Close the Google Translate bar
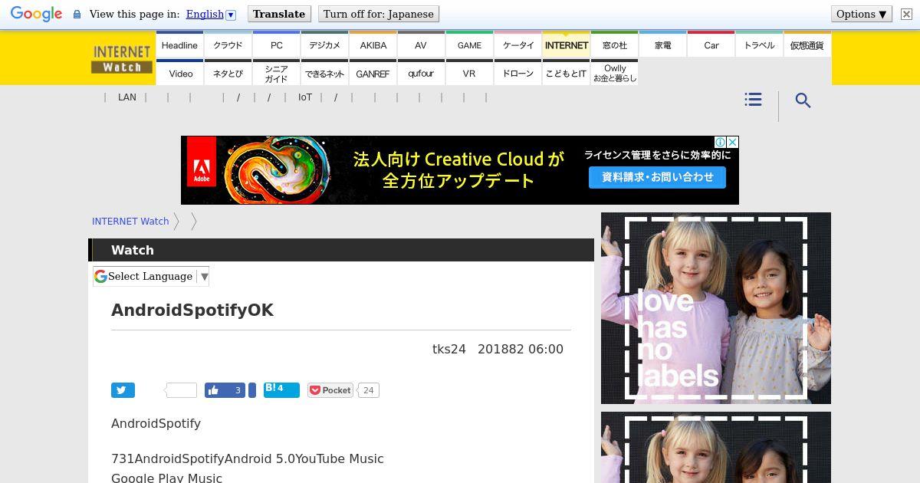This screenshot has height=483, width=920. tap(906, 14)
